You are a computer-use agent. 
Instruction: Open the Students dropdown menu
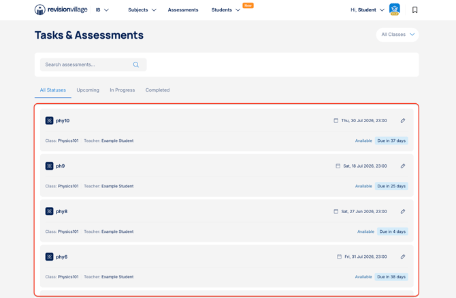(x=226, y=10)
